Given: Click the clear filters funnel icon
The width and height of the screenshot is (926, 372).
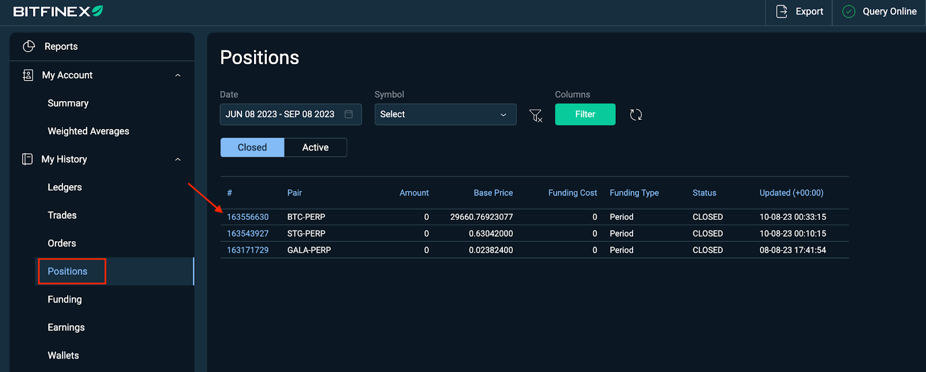Looking at the screenshot, I should (536, 115).
